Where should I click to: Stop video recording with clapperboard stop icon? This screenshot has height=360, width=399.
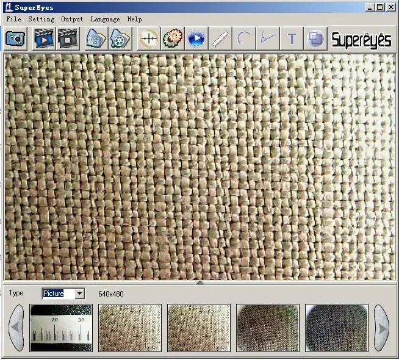pos(68,38)
